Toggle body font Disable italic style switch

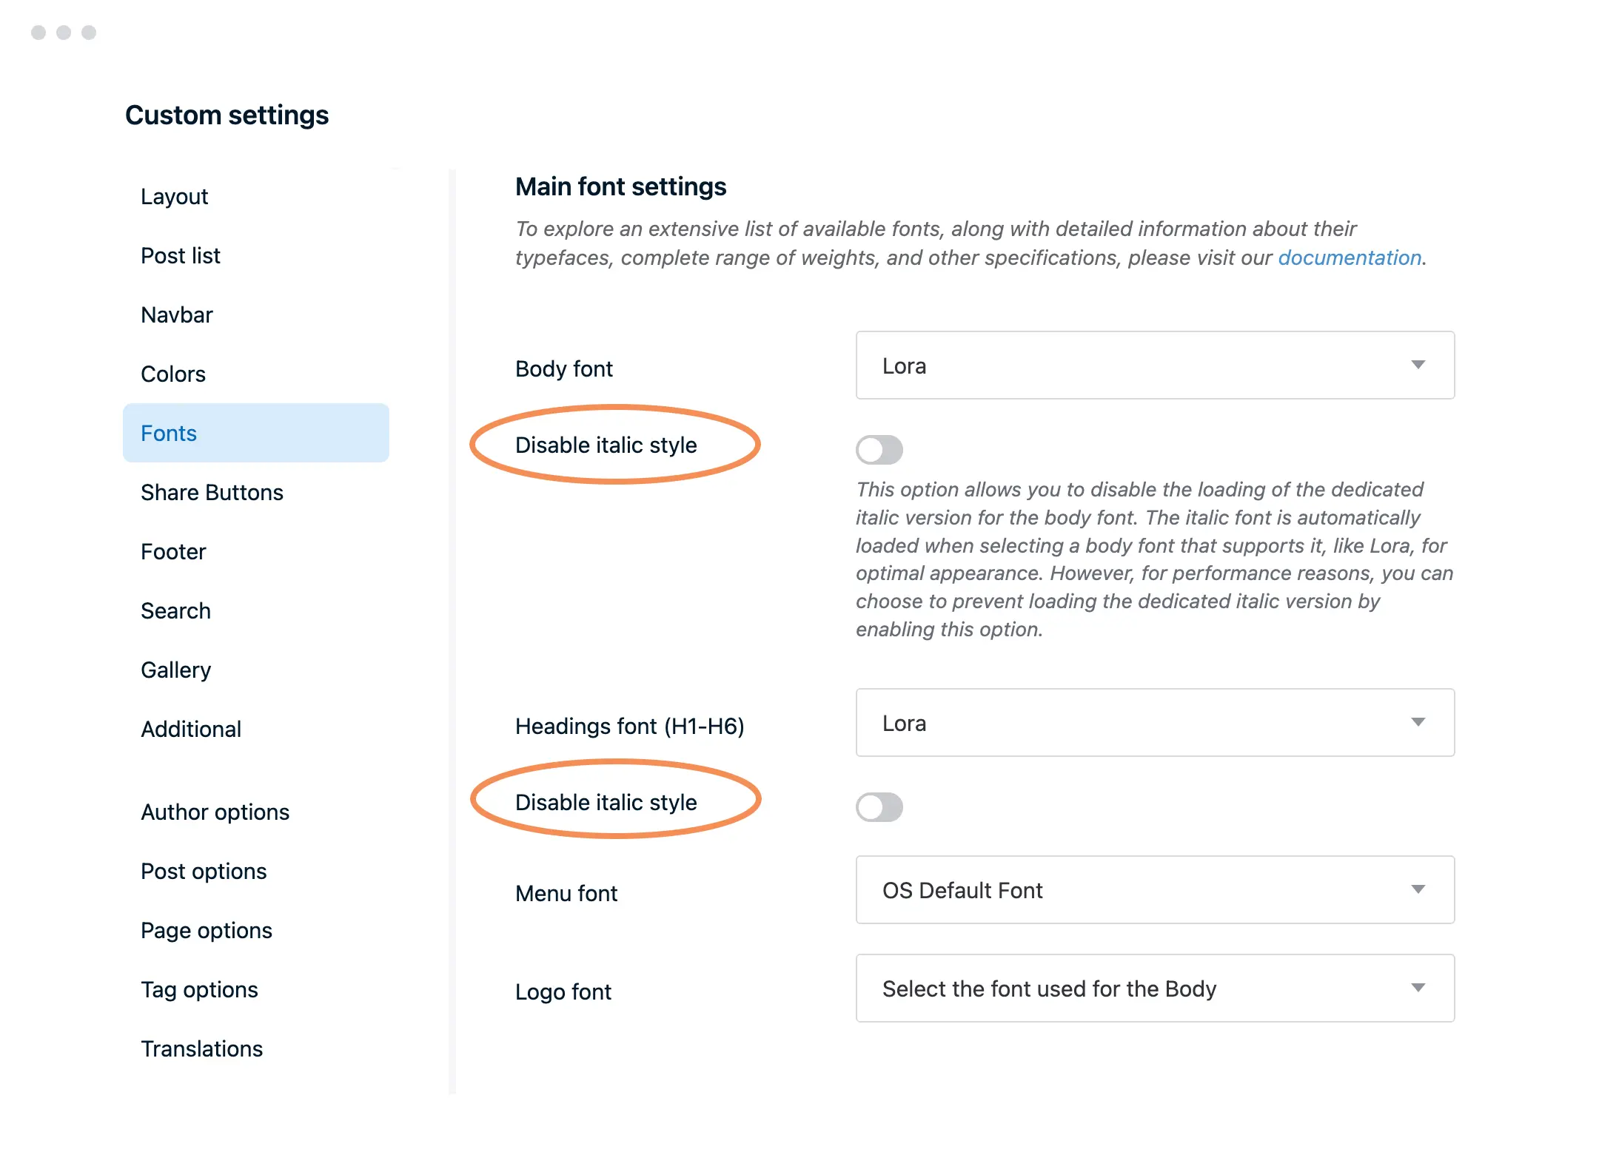pos(879,450)
